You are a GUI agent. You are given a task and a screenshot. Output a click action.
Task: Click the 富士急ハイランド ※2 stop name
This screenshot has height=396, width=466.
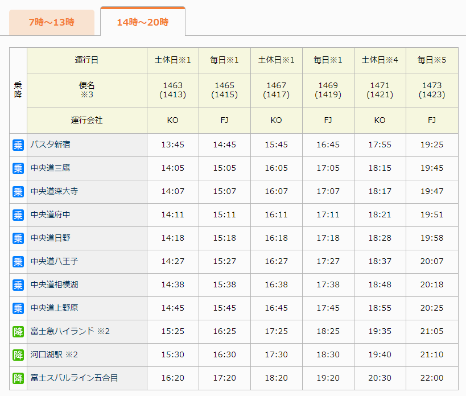coord(70,331)
